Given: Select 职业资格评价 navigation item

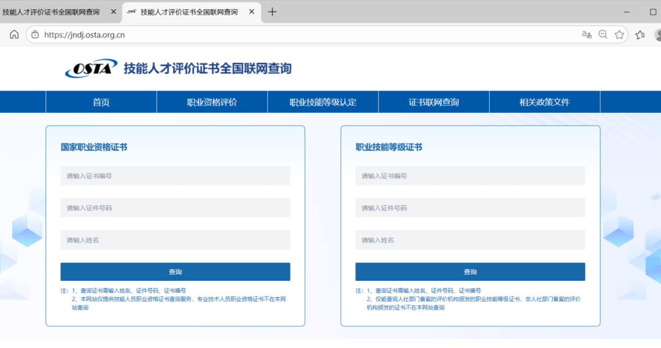Looking at the screenshot, I should click(x=212, y=102).
